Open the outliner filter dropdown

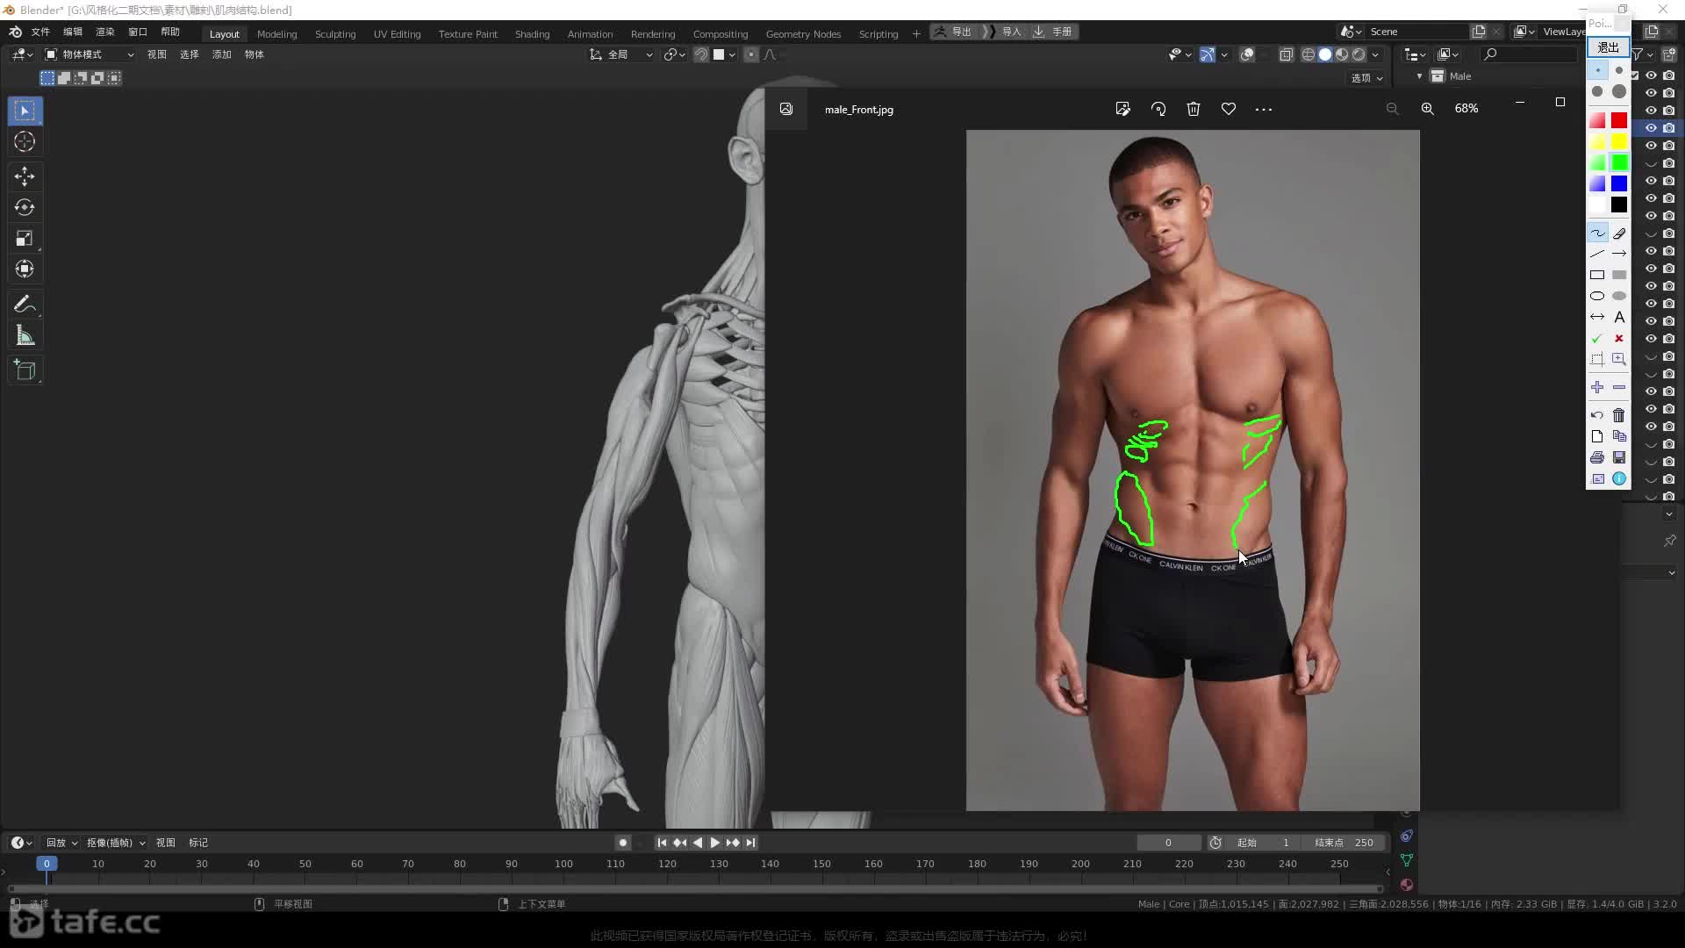tap(1641, 54)
